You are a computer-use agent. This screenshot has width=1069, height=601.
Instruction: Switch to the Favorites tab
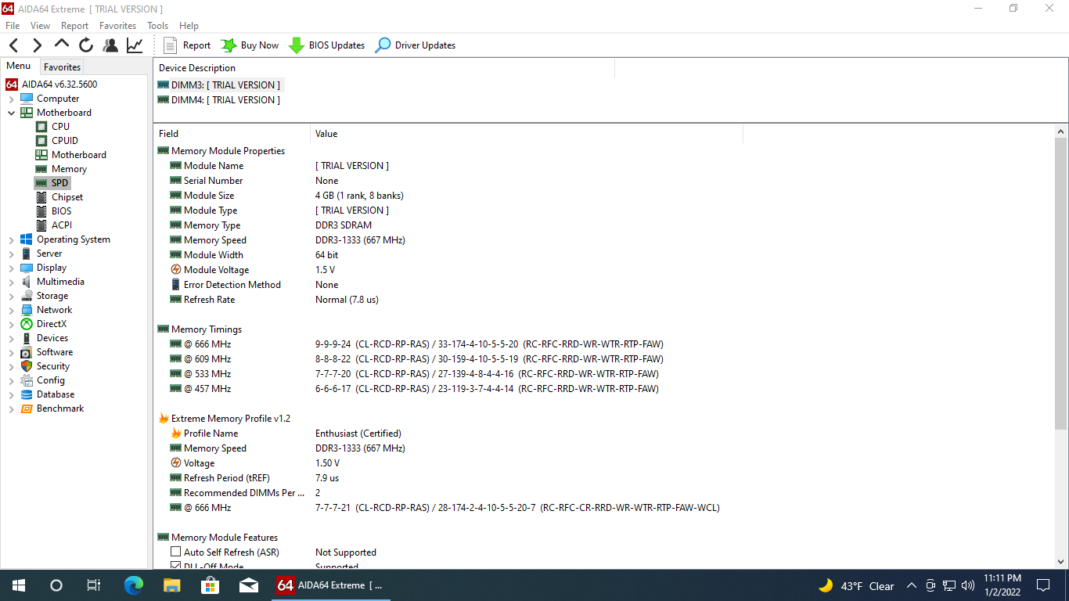tap(62, 67)
